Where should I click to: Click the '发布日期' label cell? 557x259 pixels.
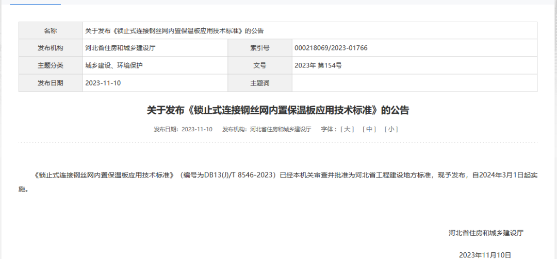[x=51, y=83]
